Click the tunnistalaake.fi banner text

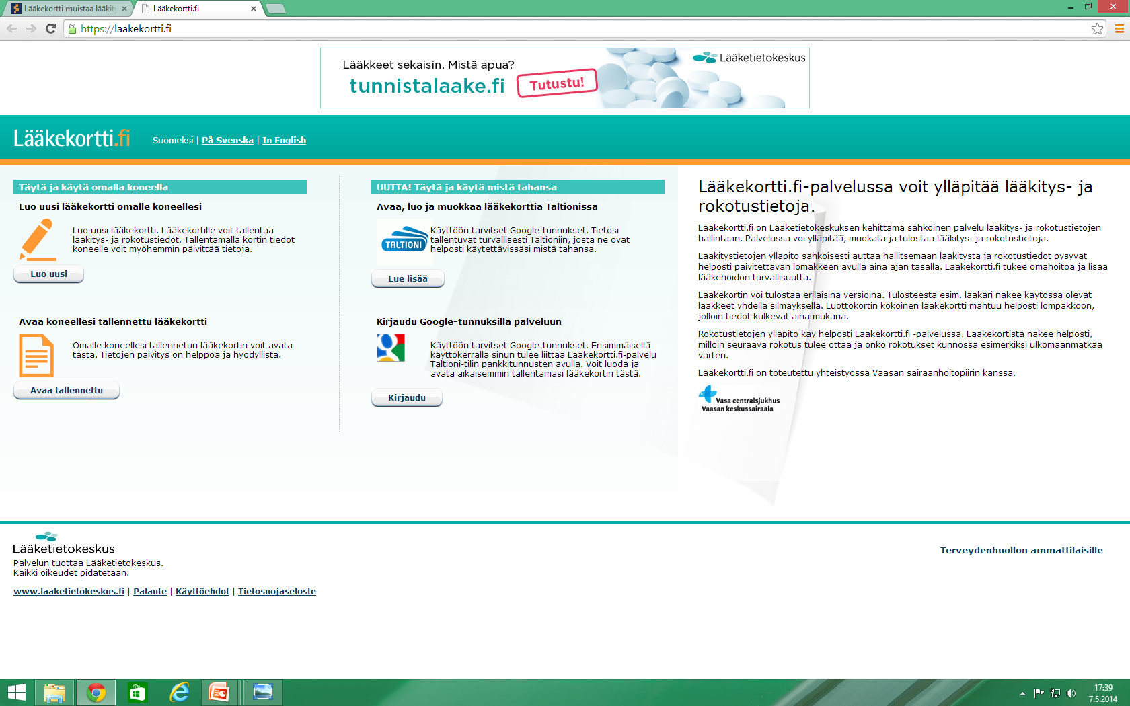427,85
